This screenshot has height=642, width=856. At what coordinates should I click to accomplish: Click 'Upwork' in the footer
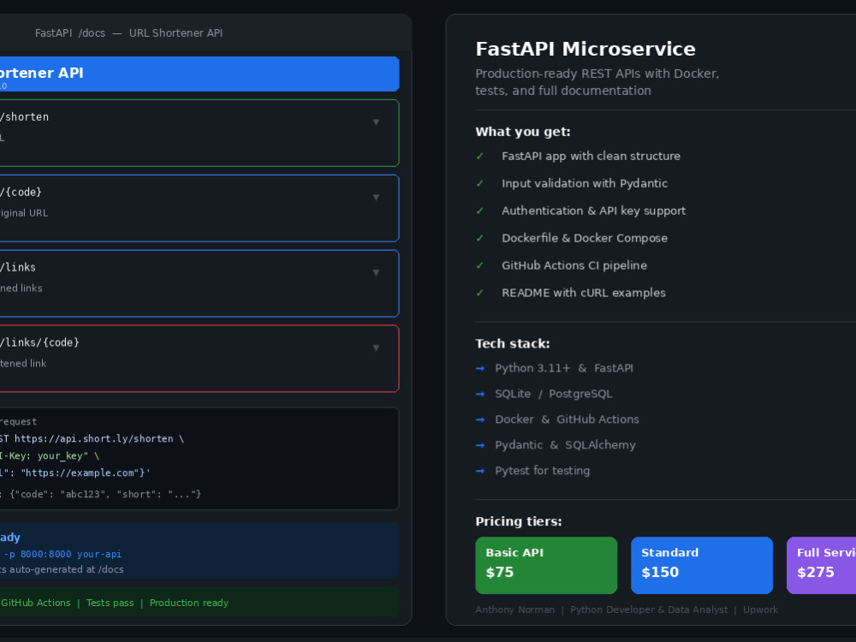pyautogui.click(x=760, y=609)
